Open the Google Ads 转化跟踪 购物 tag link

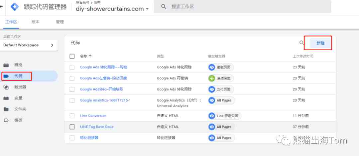click(103, 67)
